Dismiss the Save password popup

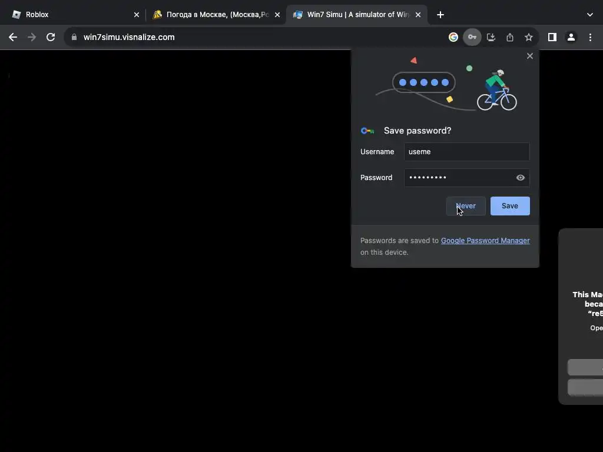coord(530,56)
